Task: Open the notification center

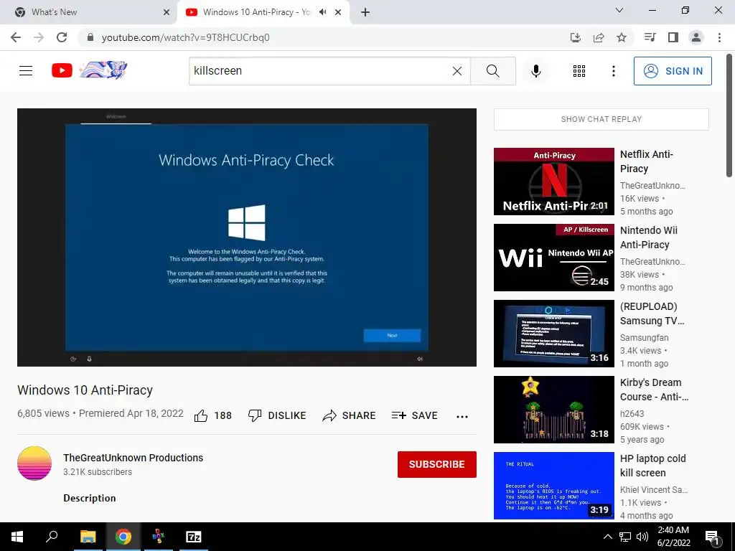Action: click(x=712, y=537)
